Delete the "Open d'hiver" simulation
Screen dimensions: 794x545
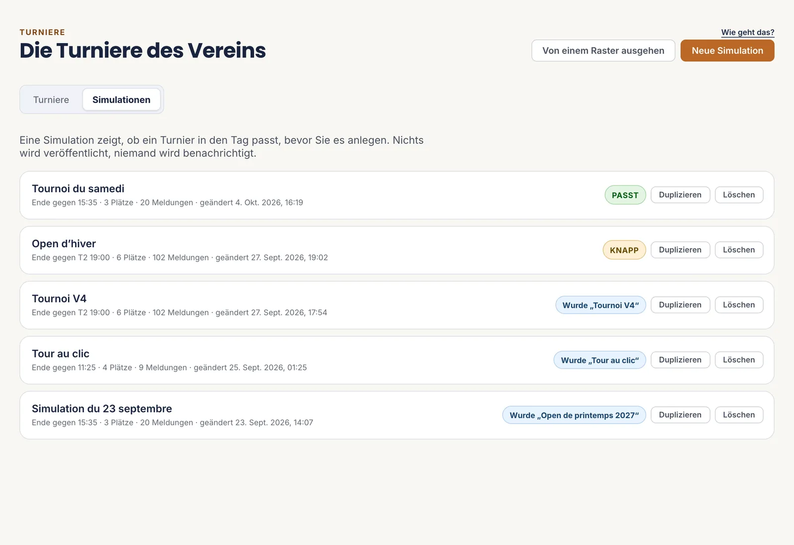[x=738, y=250]
